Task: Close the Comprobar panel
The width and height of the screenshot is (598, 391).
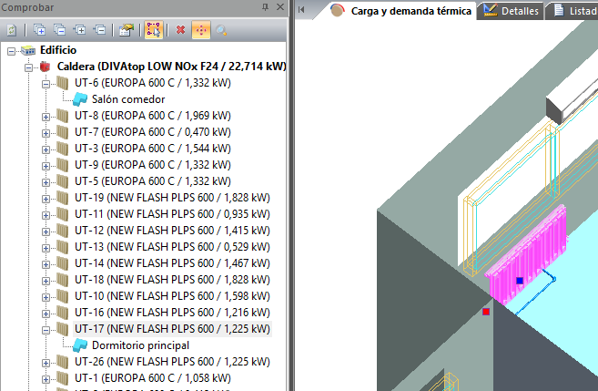Action: tap(280, 7)
